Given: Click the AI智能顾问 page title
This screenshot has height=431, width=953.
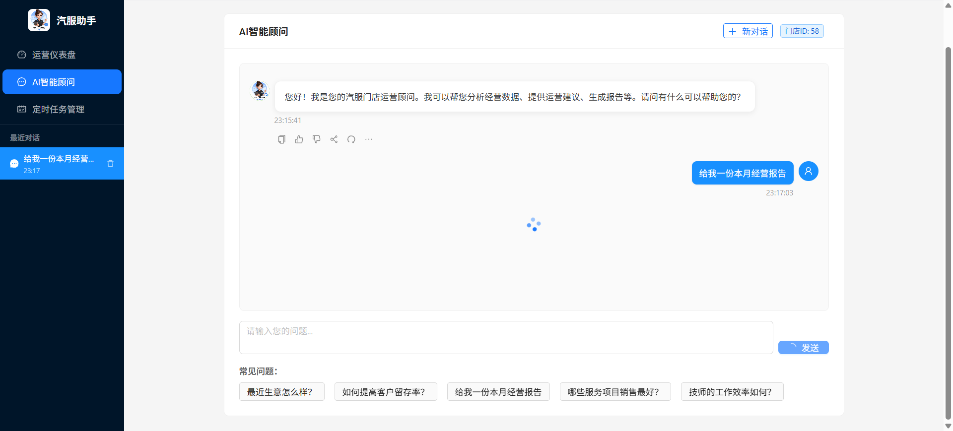Looking at the screenshot, I should pos(264,31).
